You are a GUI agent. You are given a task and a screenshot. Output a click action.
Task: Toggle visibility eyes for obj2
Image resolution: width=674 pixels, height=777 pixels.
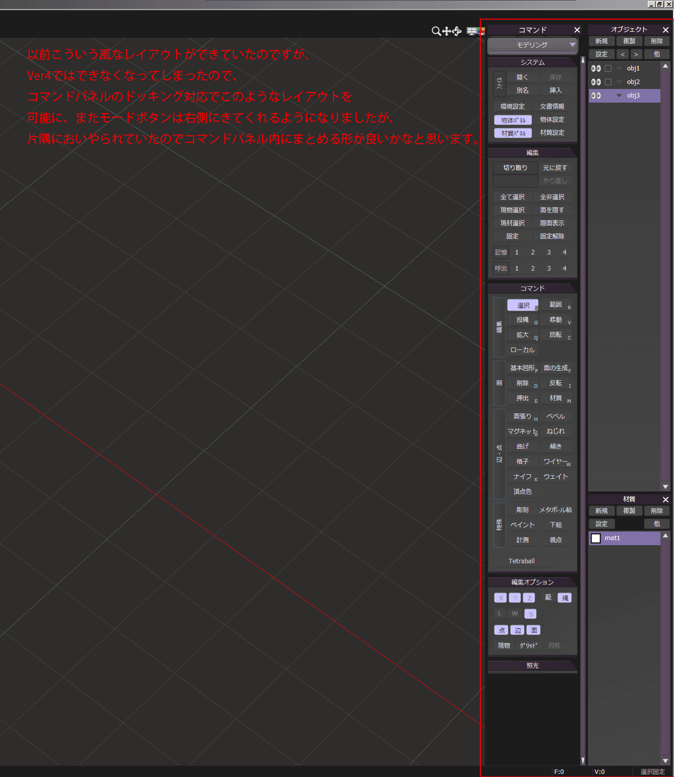pyautogui.click(x=596, y=82)
